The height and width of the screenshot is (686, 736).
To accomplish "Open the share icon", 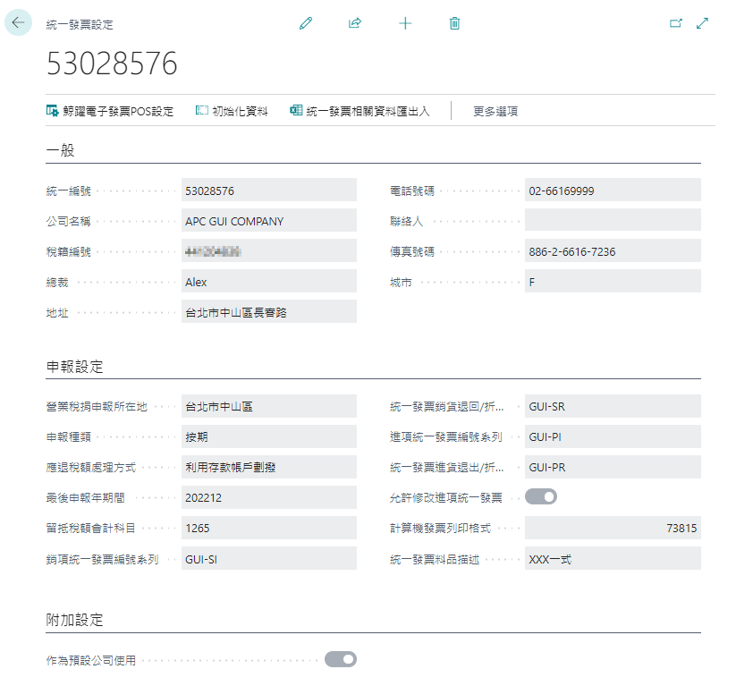I will (x=355, y=23).
